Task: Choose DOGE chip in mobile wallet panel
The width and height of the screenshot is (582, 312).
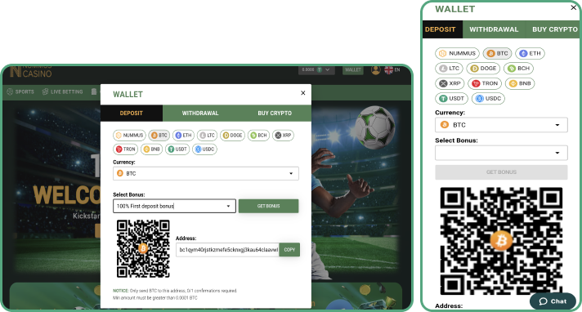Action: coord(483,69)
